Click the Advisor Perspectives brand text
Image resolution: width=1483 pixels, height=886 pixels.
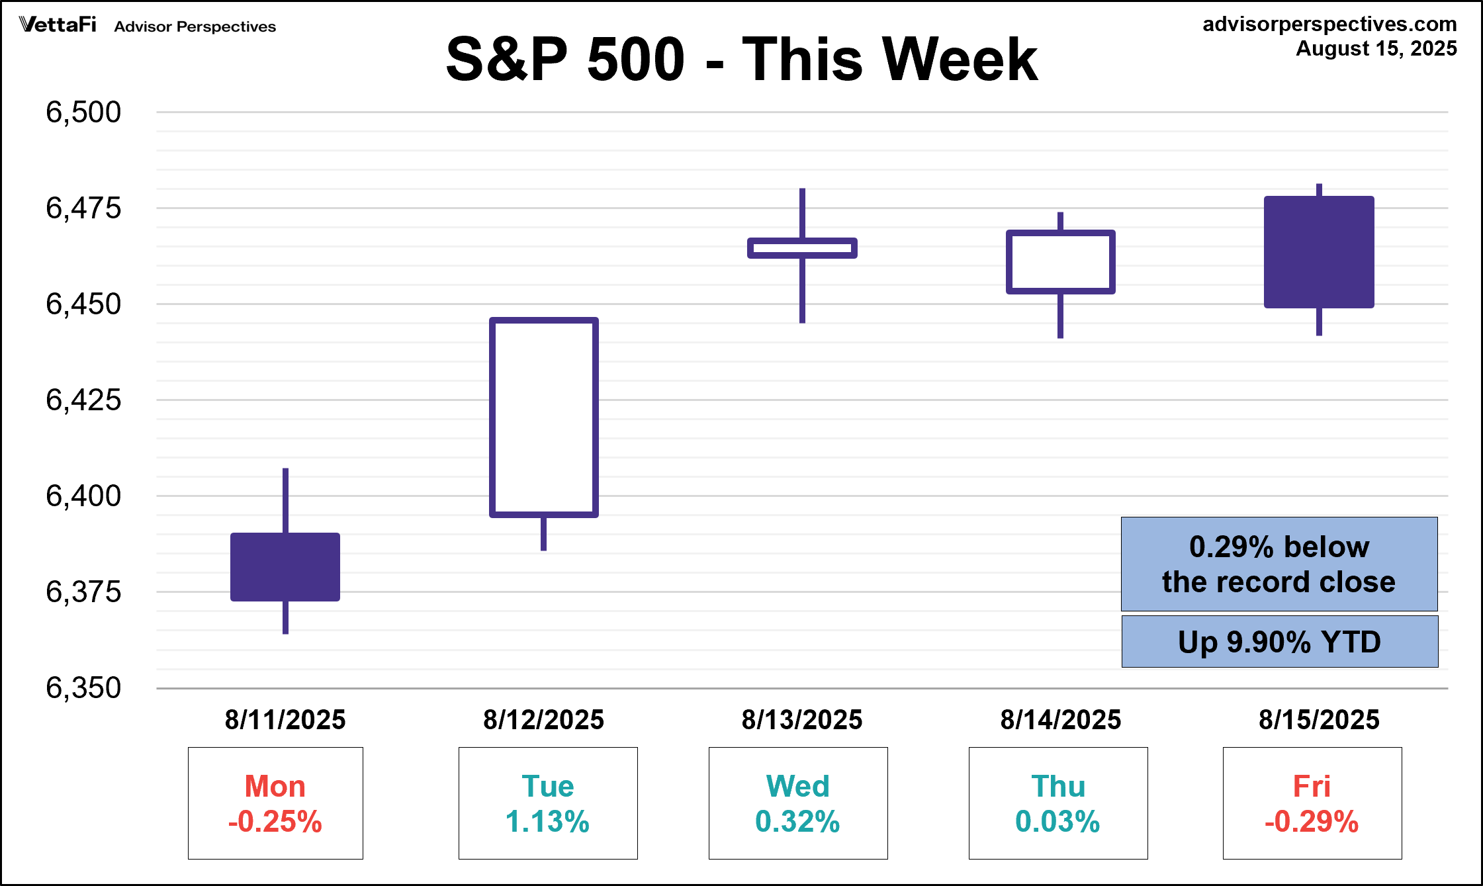click(195, 26)
